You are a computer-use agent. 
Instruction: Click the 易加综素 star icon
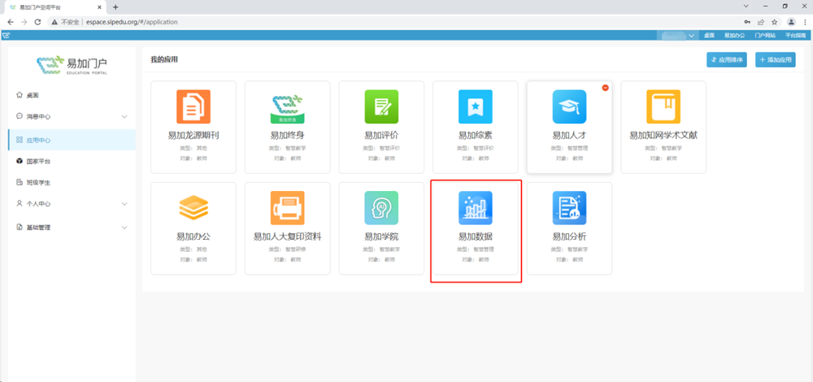476,106
